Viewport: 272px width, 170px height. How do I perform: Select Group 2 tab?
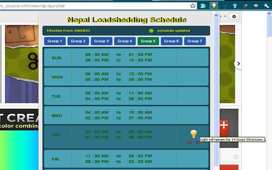pos(78,41)
